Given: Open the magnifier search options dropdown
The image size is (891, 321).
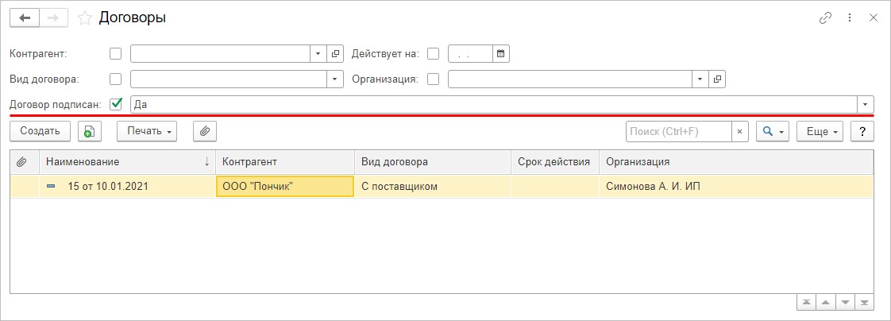Looking at the screenshot, I should 772,131.
